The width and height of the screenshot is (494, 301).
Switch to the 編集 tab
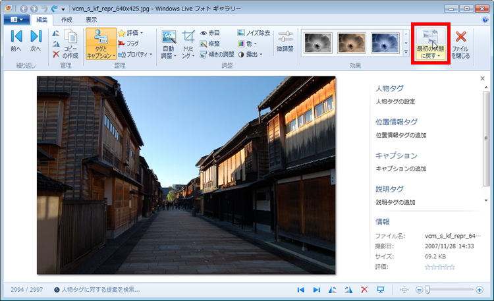pos(41,20)
